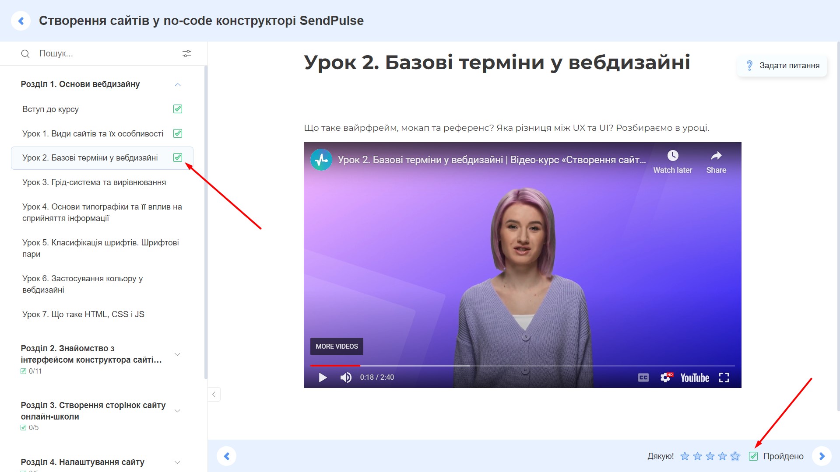Click the back arrow beside the course title
The height and width of the screenshot is (472, 840).
(21, 21)
